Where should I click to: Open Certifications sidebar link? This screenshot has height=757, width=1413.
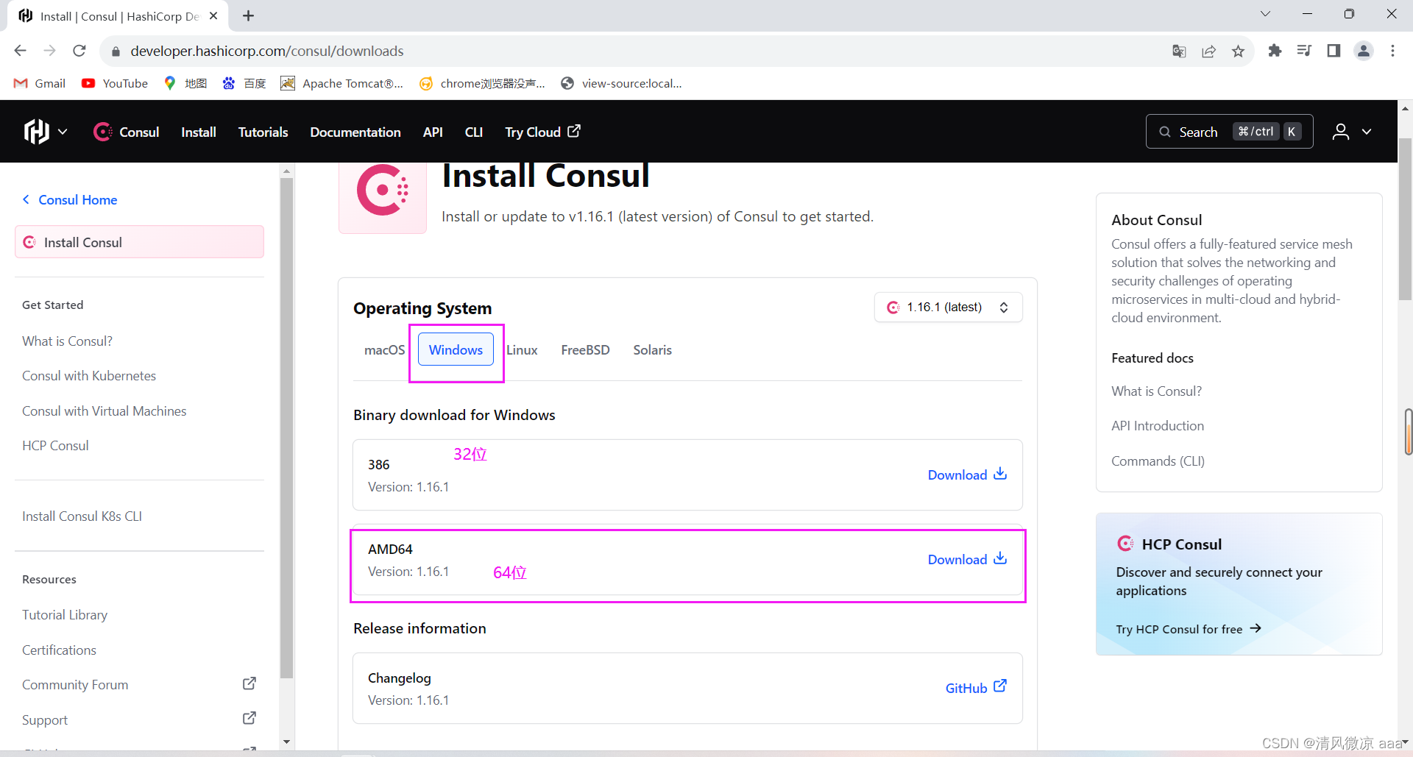click(x=60, y=650)
